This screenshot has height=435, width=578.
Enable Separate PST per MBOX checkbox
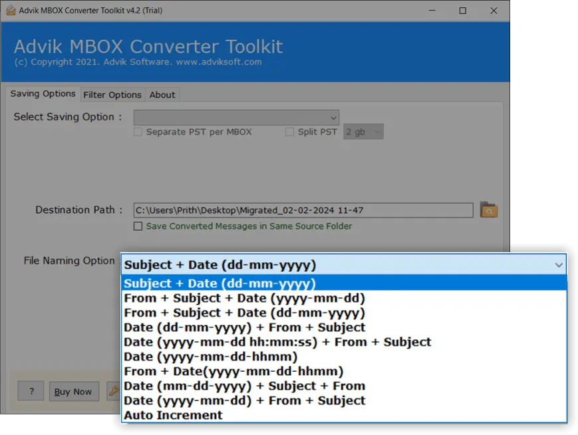(138, 132)
